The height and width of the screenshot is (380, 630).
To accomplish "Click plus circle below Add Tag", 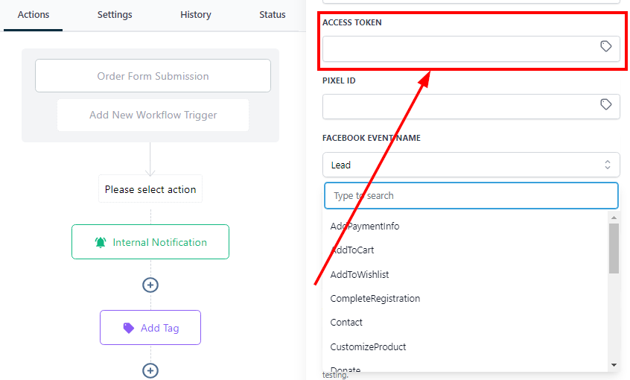I will pos(150,370).
